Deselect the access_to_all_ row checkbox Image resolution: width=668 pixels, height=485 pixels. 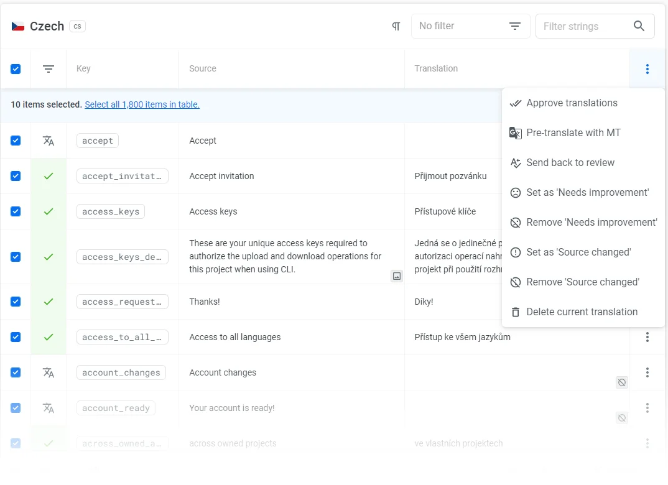click(16, 337)
